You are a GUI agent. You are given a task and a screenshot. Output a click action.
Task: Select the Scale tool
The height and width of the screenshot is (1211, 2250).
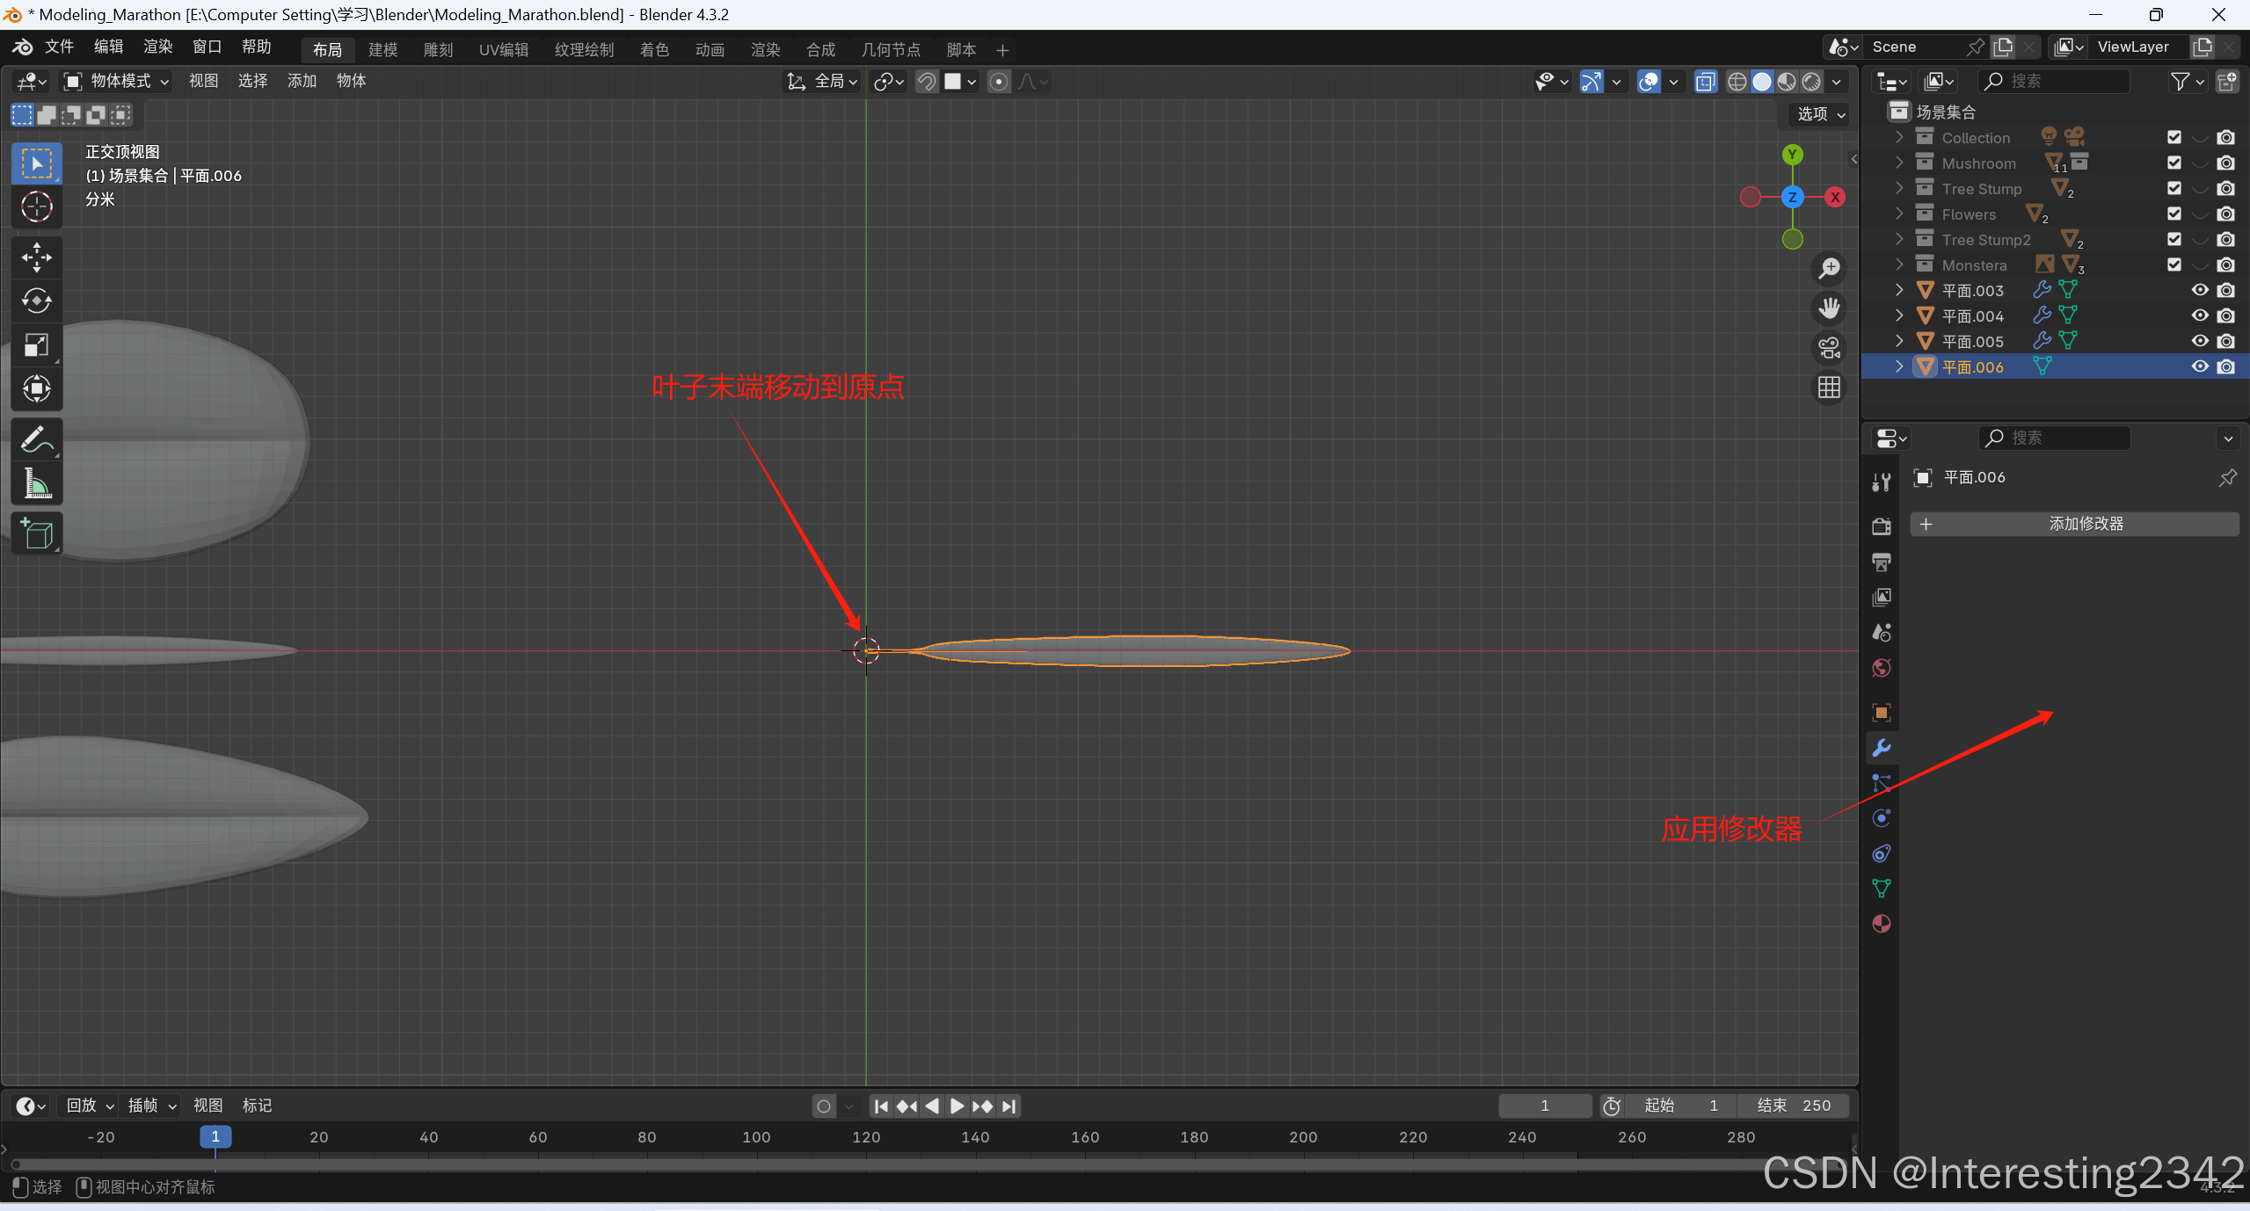coord(36,345)
